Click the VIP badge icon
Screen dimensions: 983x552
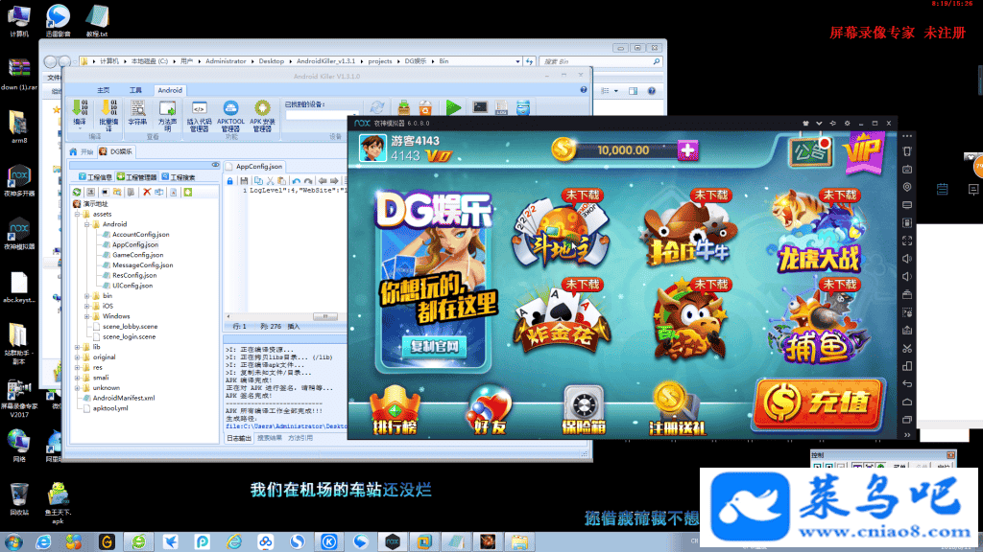[x=862, y=149]
